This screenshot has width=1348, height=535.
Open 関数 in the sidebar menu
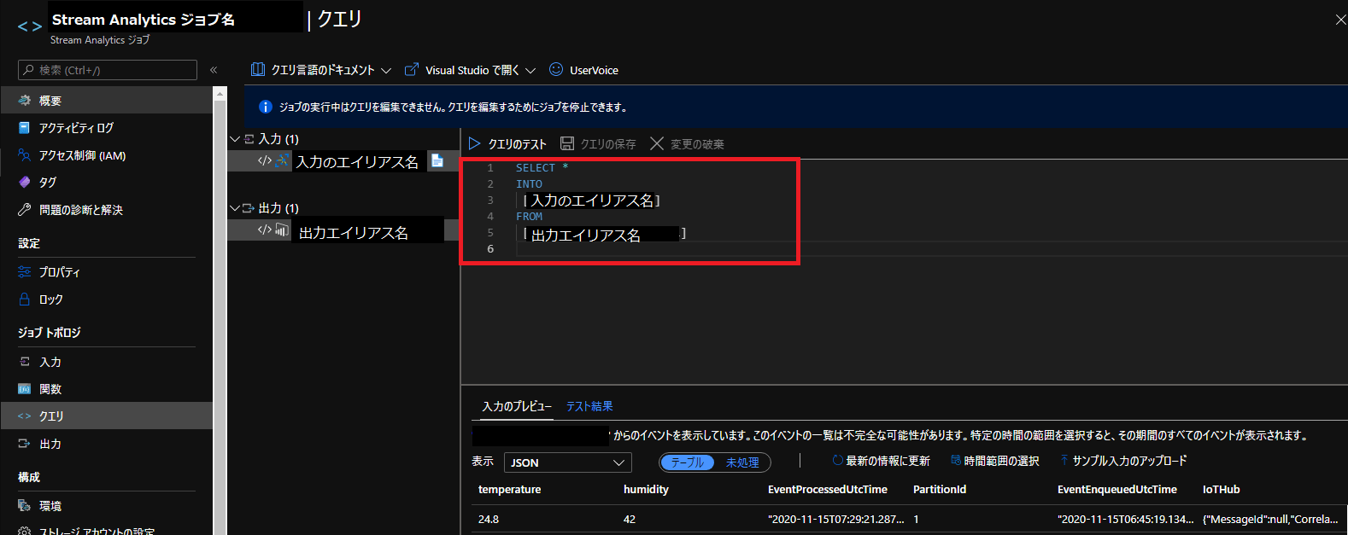106,389
